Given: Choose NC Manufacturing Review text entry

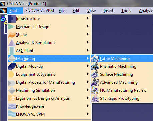Looking at the screenshot, I should [123, 90].
